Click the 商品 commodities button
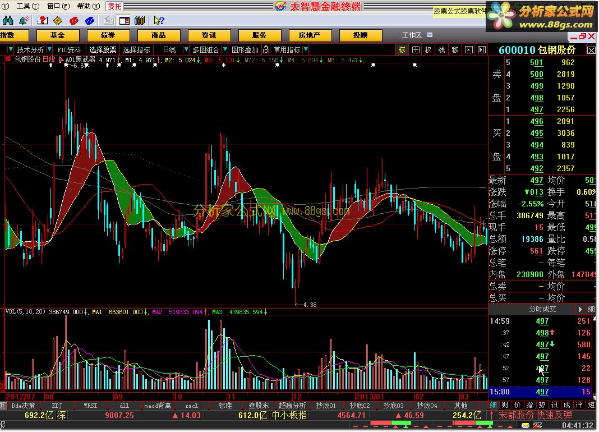Viewport: 599px width, 432px height. pyautogui.click(x=159, y=35)
